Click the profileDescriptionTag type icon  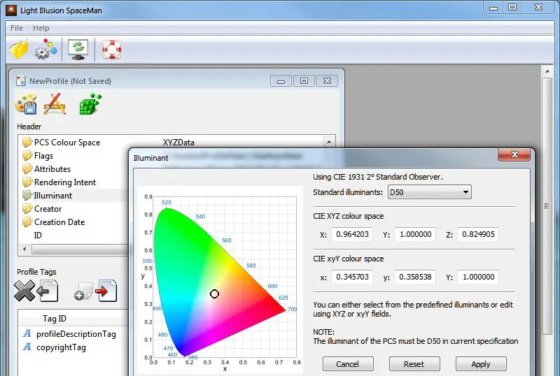(x=27, y=333)
